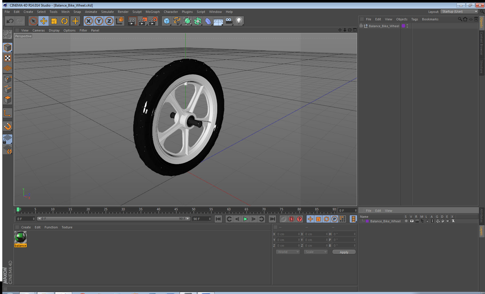
Task: Open Object Manager Tags menu
Action: tap(415, 19)
